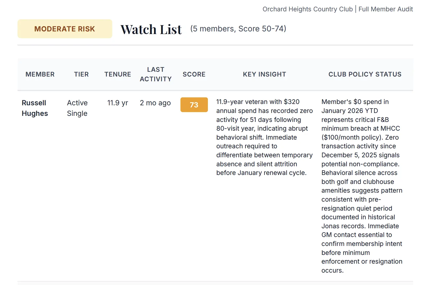Click the Active Single tier cell

click(77, 108)
